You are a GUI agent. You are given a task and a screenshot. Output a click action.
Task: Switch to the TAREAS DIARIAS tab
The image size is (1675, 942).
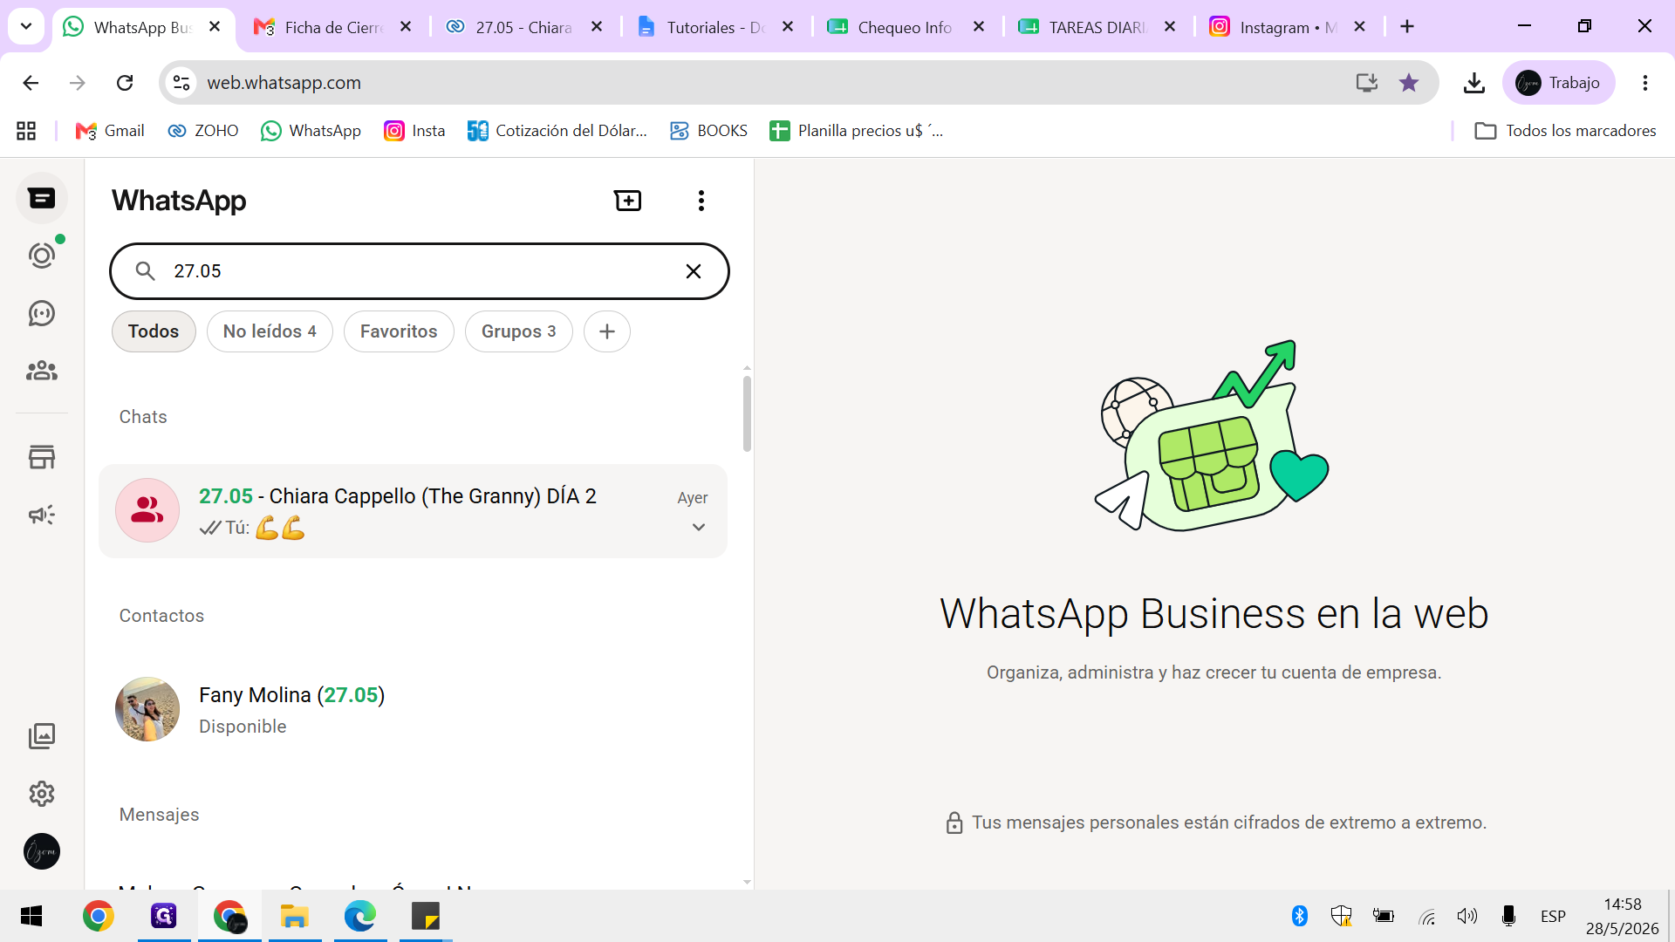pyautogui.click(x=1097, y=27)
